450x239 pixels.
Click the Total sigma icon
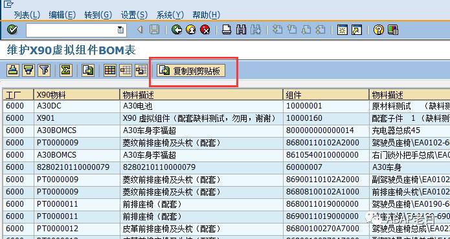(x=66, y=70)
